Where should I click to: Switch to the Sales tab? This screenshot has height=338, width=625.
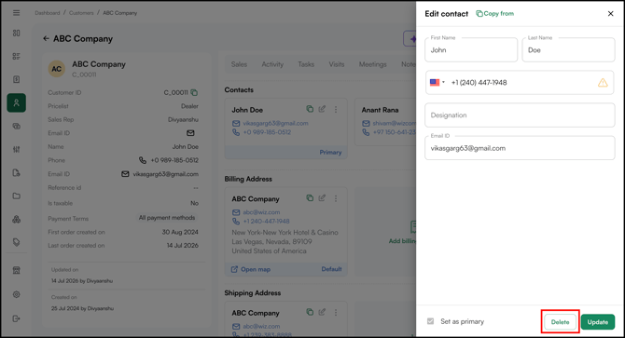tap(239, 64)
